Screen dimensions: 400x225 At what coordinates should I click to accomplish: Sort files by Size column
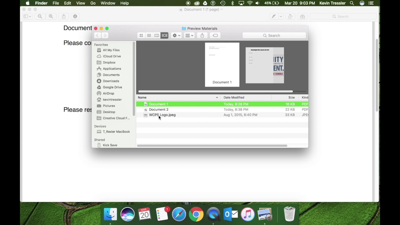point(285,97)
